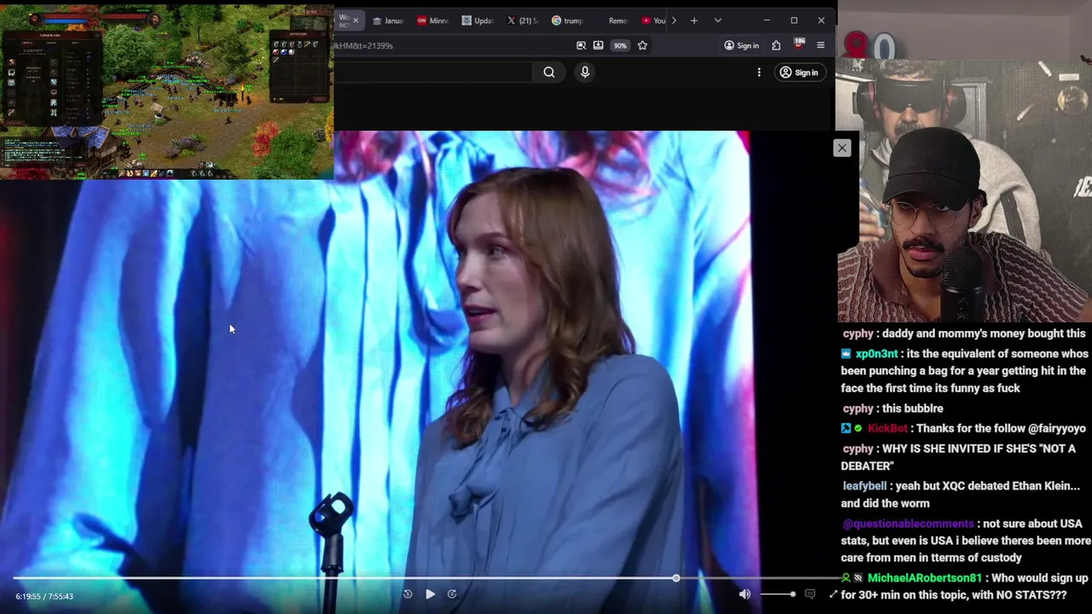The image size is (1092, 614).
Task: Click the streamer webcam feed
Action: pos(964,192)
